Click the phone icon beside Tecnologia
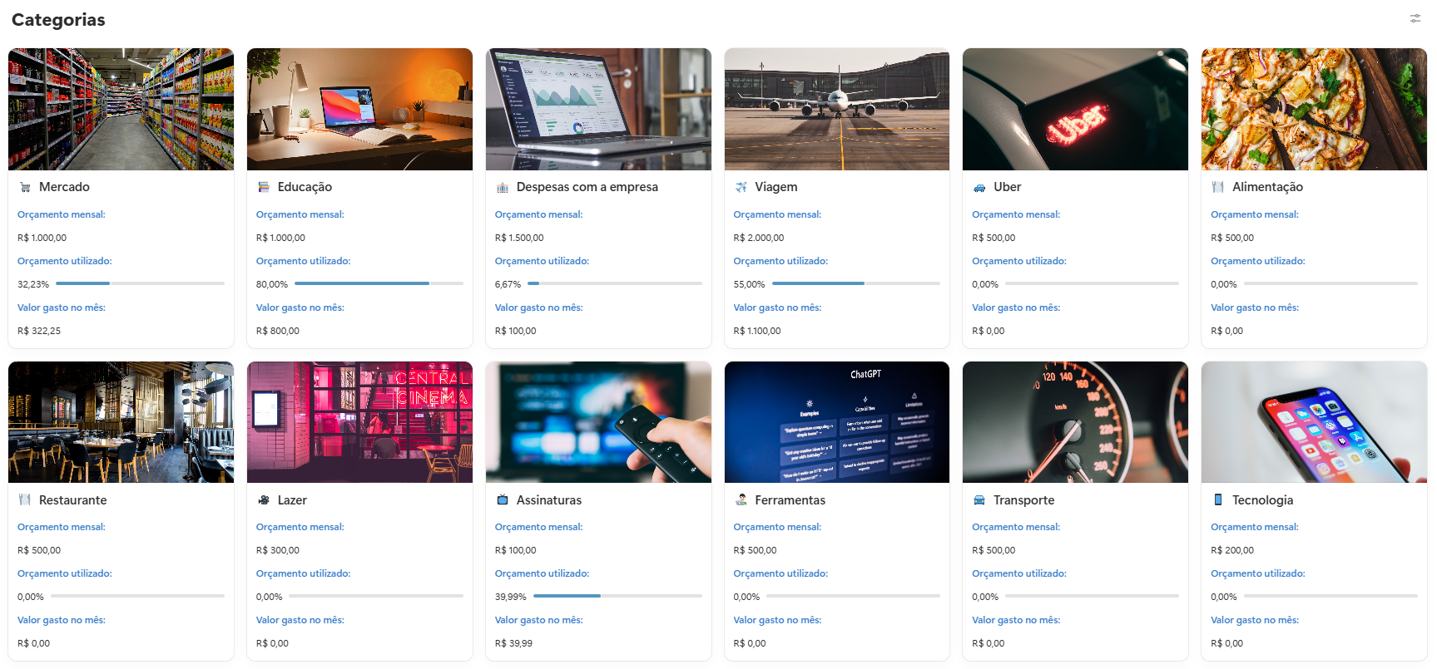1437x669 pixels. point(1218,500)
